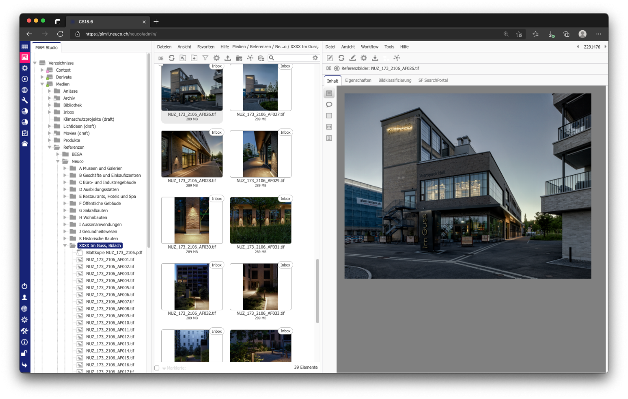Open Blattkopie NUZ_173_2106.pdf in the tree

113,253
